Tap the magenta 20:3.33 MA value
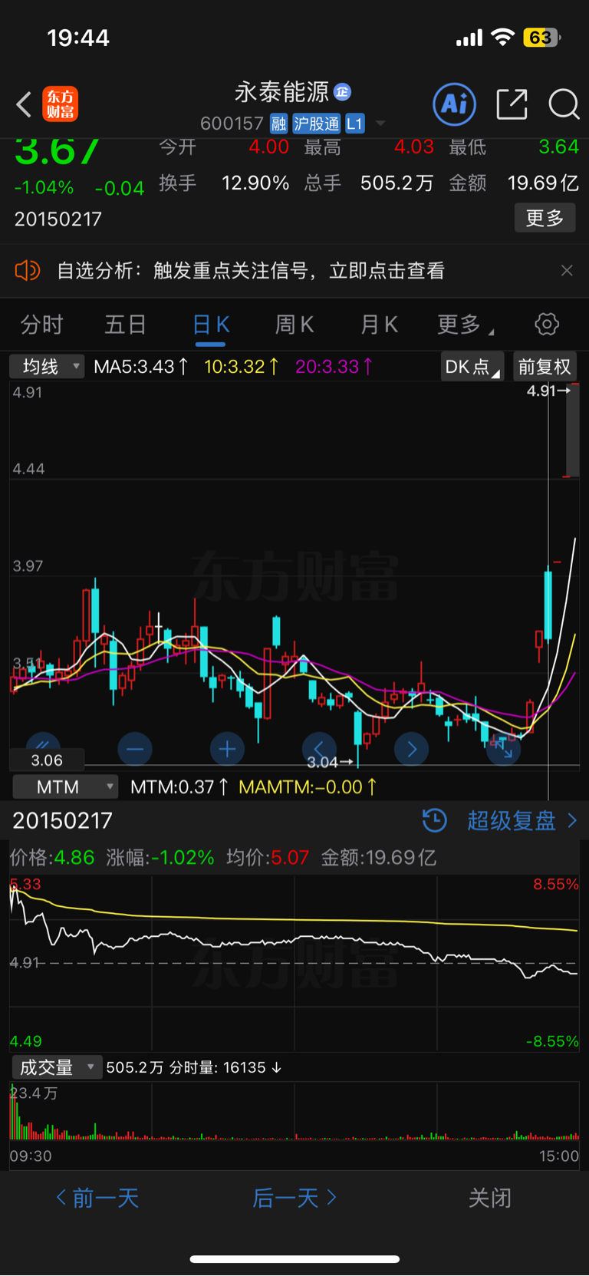Image resolution: width=589 pixels, height=1276 pixels. pos(334,367)
